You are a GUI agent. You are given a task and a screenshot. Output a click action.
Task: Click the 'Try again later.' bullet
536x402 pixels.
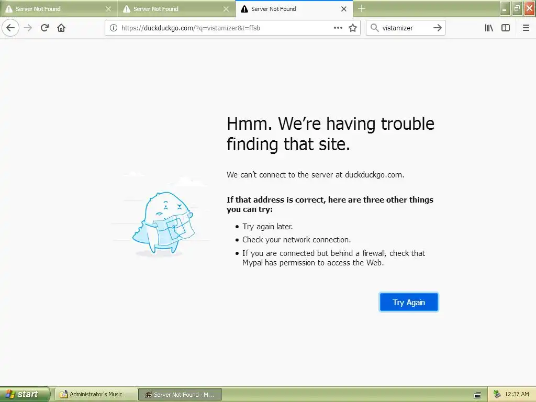[267, 226]
